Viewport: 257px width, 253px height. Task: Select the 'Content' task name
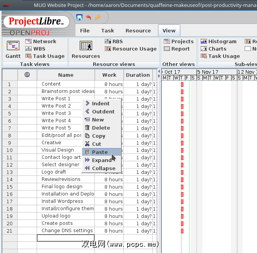(51, 84)
